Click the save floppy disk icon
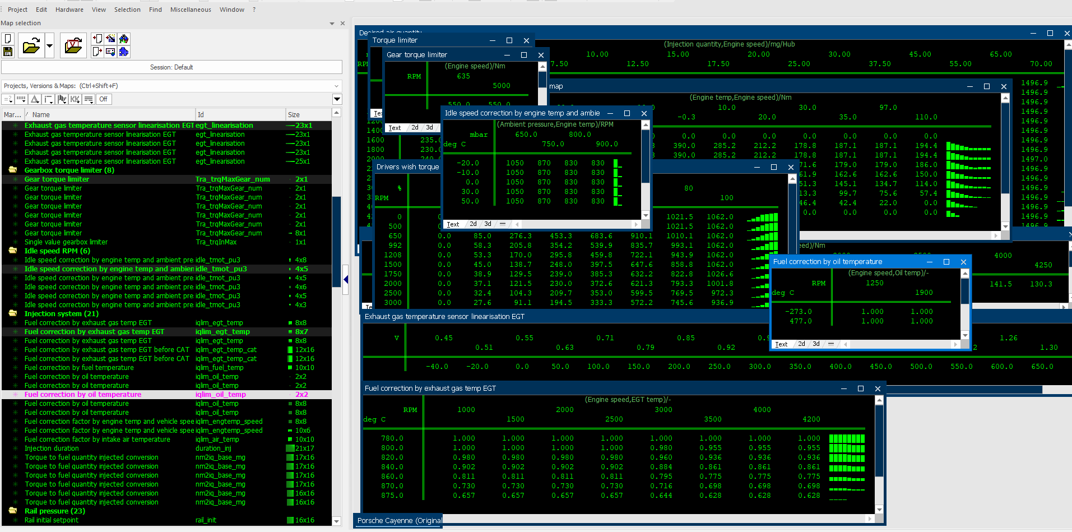 [8, 52]
